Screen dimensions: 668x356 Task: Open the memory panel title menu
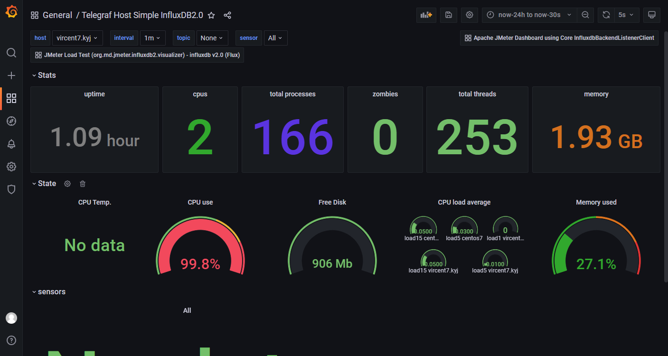596,94
